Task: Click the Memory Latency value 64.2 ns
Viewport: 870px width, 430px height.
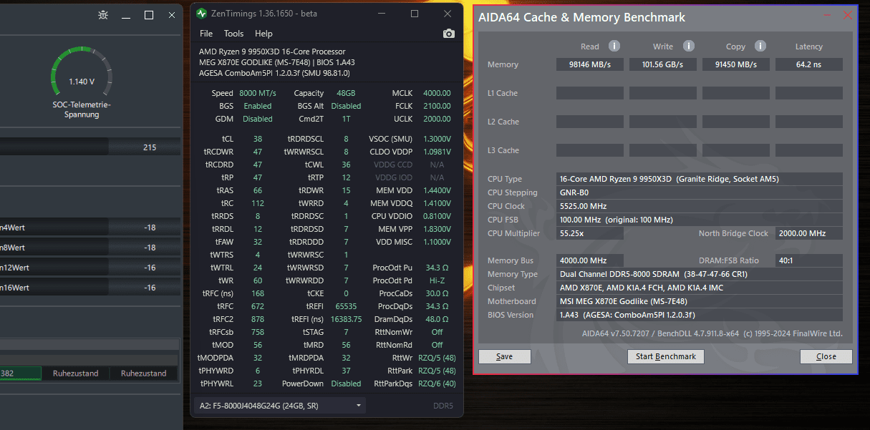Action: point(809,64)
